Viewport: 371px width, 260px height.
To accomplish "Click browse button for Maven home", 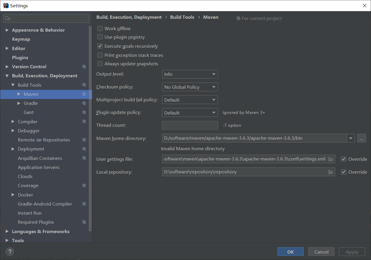I will (362, 138).
